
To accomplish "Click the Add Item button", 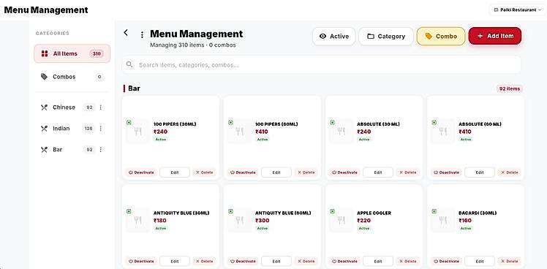I will tap(495, 36).
